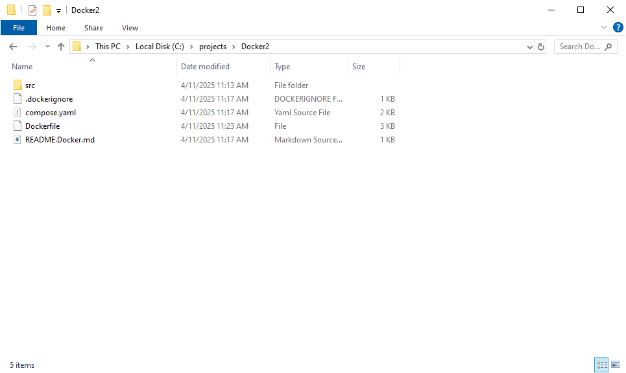626x373 pixels.
Task: Sort by Date modified column header
Action: (x=205, y=67)
